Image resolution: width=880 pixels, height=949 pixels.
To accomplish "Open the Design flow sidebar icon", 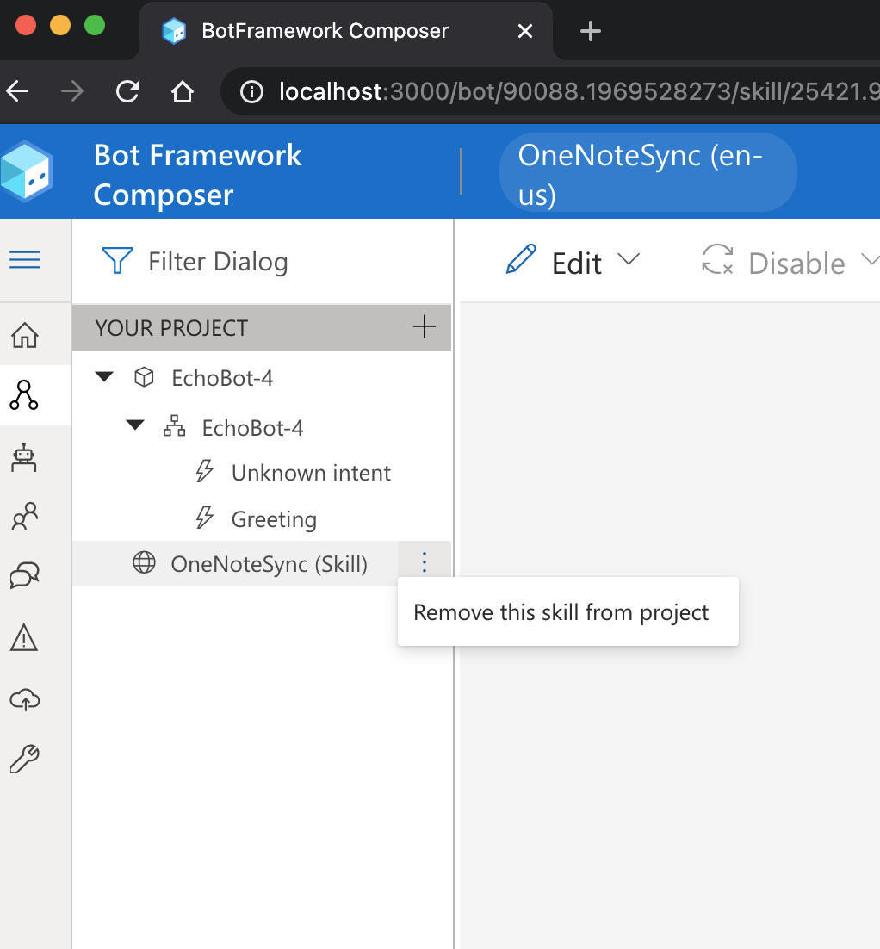I will [24, 395].
